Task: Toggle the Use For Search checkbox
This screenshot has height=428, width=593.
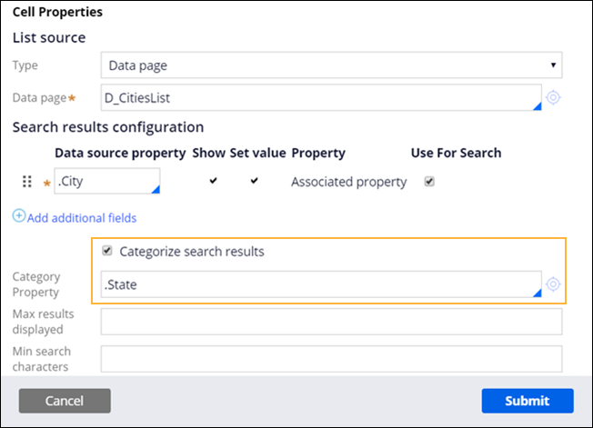Action: (429, 182)
